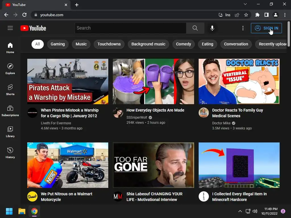
Task: Click the Minecraft nether portal thumbnail
Action: [x=239, y=165]
